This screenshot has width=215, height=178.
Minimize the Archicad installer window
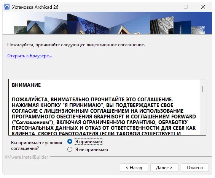point(169,7)
